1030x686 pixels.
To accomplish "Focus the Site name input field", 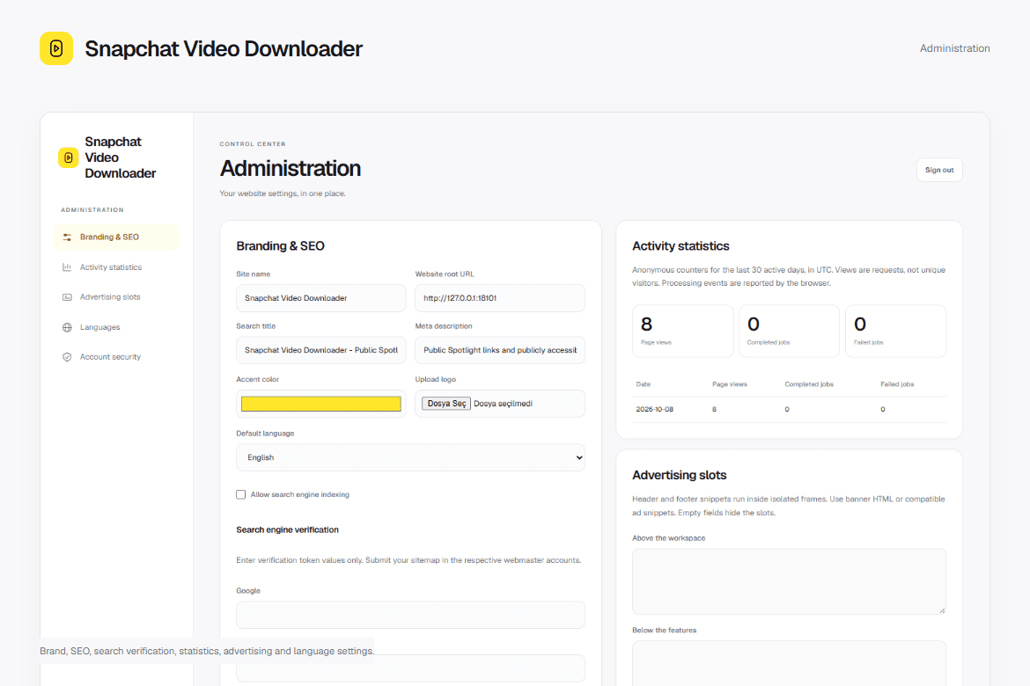I will [x=321, y=298].
